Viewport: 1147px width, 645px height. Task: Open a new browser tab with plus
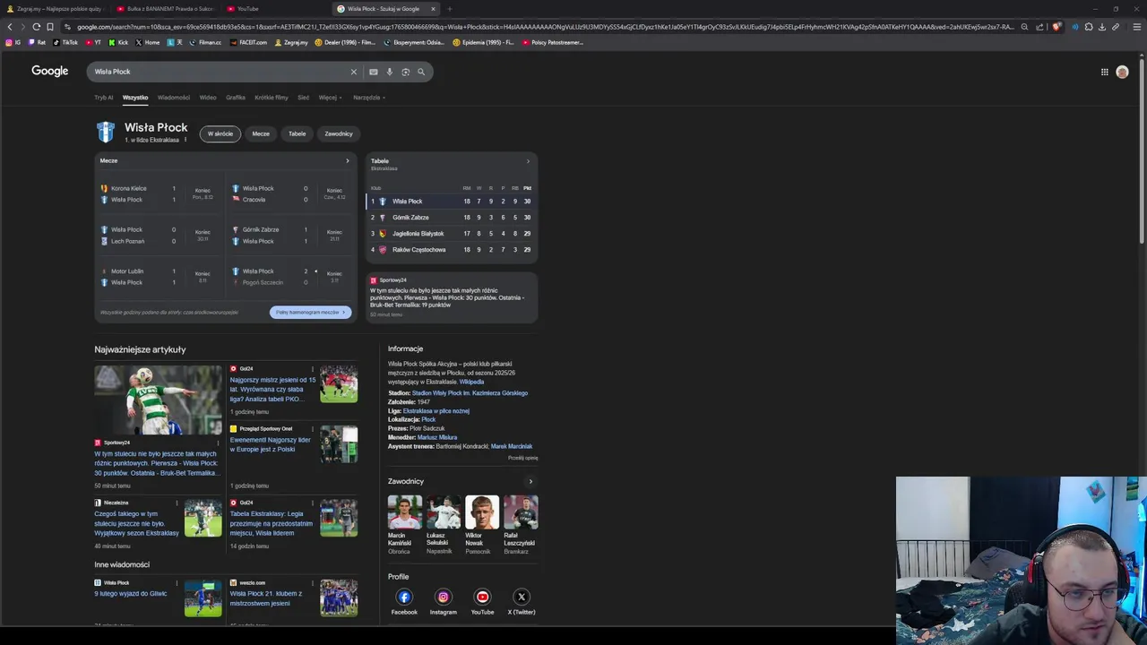pos(450,9)
